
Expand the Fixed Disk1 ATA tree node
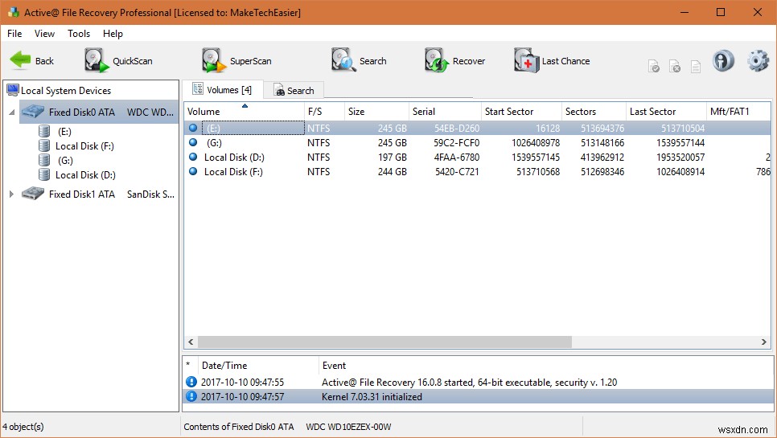coord(11,194)
